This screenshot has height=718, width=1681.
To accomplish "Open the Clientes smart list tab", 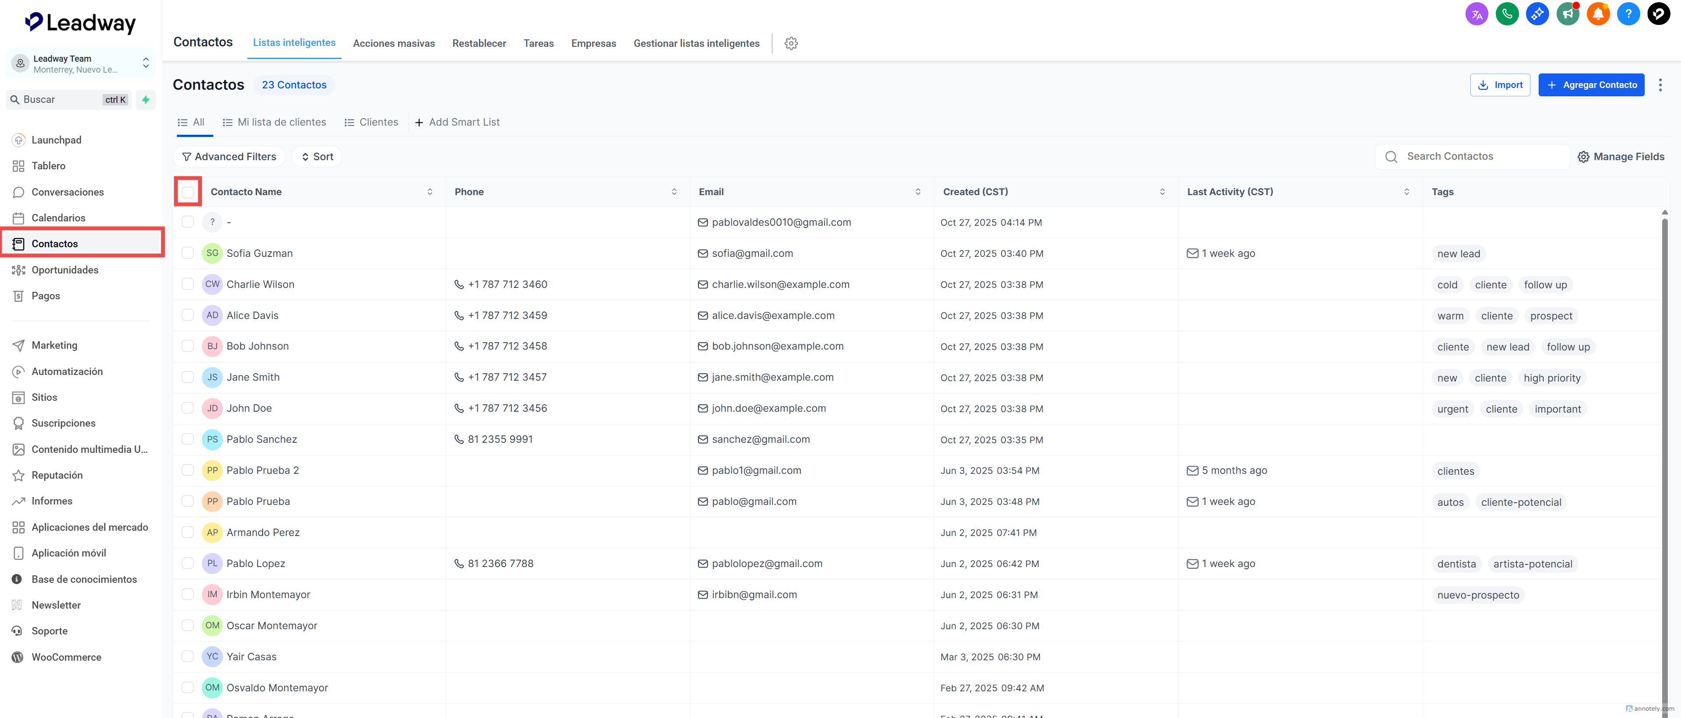I will (x=371, y=122).
